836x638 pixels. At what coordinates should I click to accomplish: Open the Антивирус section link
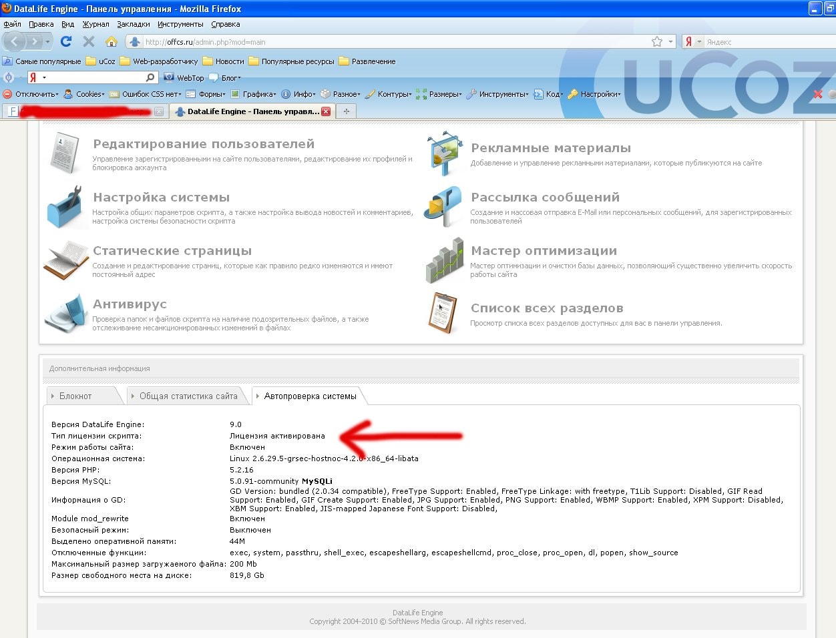pyautogui.click(x=130, y=304)
